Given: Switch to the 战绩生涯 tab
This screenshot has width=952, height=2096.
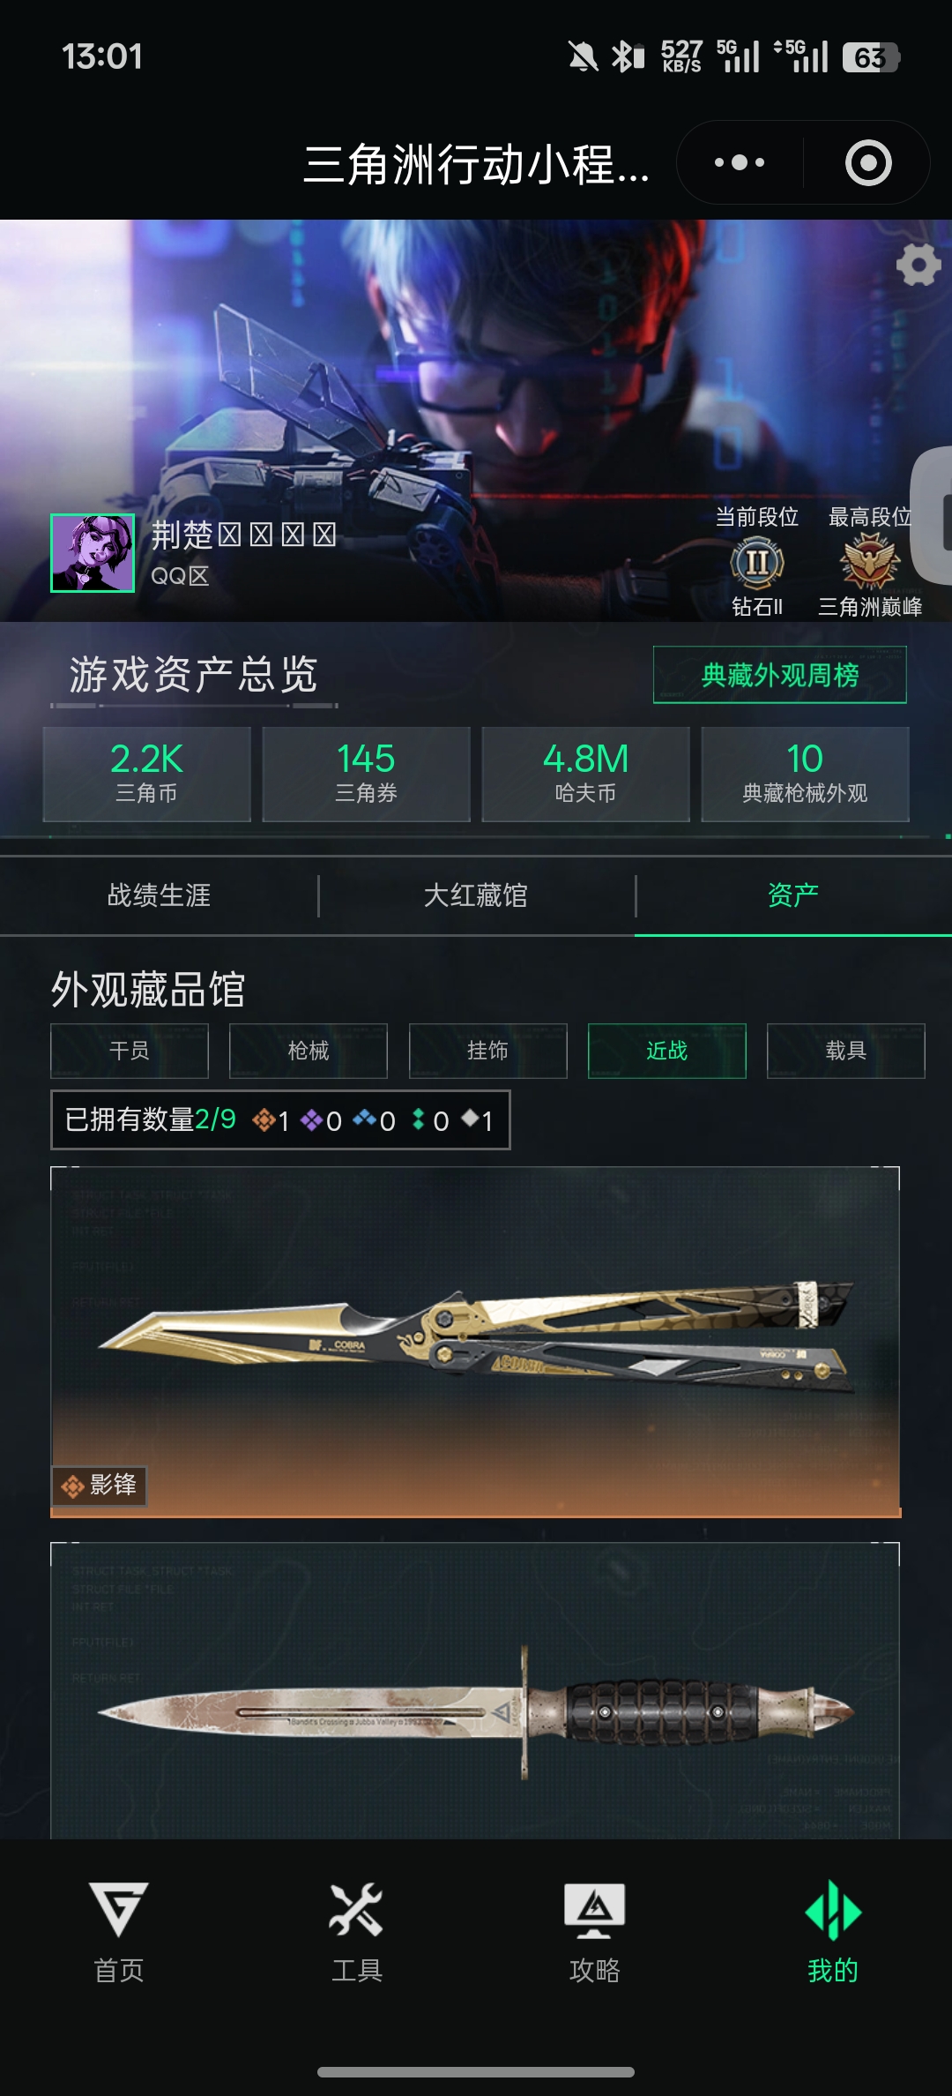Looking at the screenshot, I should pos(159,895).
